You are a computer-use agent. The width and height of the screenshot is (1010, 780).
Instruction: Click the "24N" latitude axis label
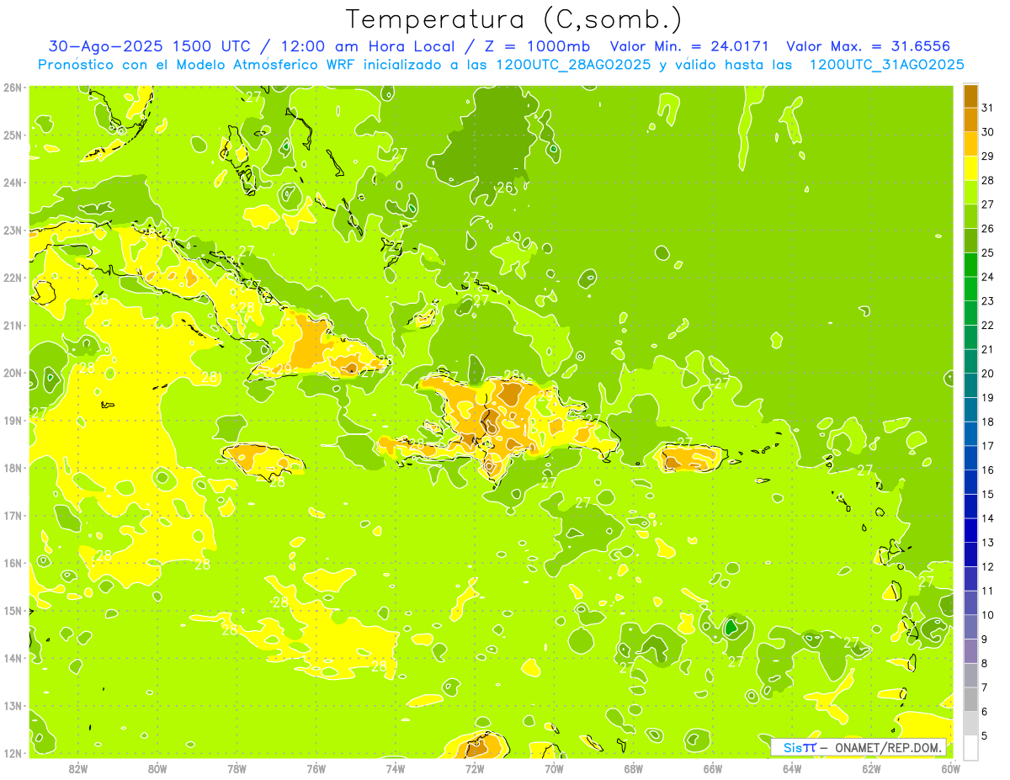13,183
